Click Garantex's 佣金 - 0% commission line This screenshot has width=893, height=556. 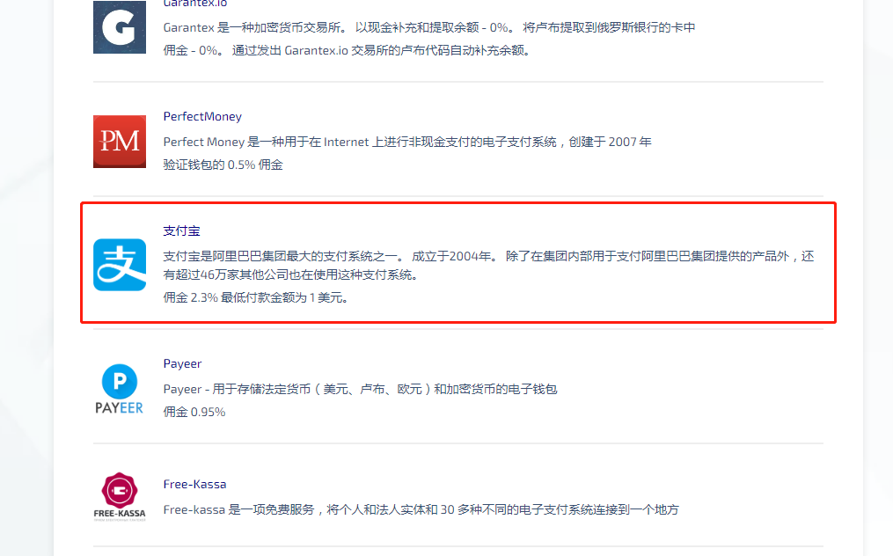(346, 50)
